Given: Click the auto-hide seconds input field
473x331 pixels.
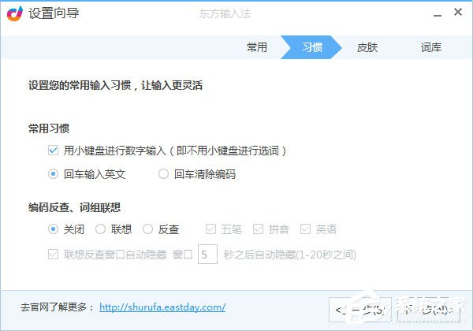Looking at the screenshot, I should tap(207, 254).
